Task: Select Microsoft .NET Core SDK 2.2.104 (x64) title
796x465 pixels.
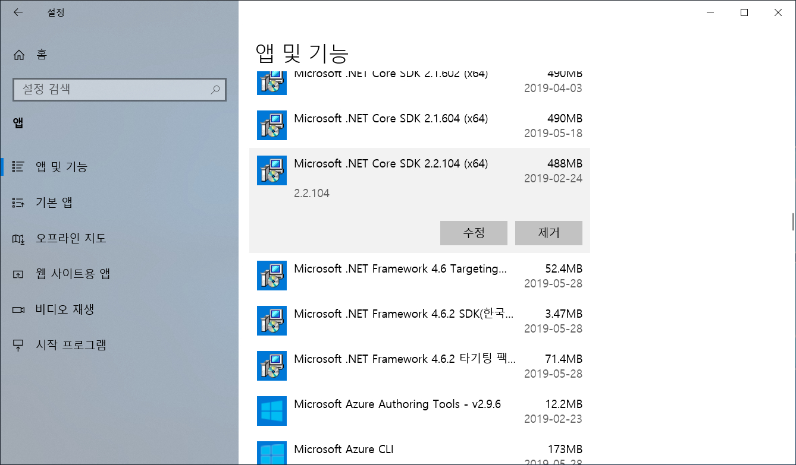Action: [x=391, y=163]
